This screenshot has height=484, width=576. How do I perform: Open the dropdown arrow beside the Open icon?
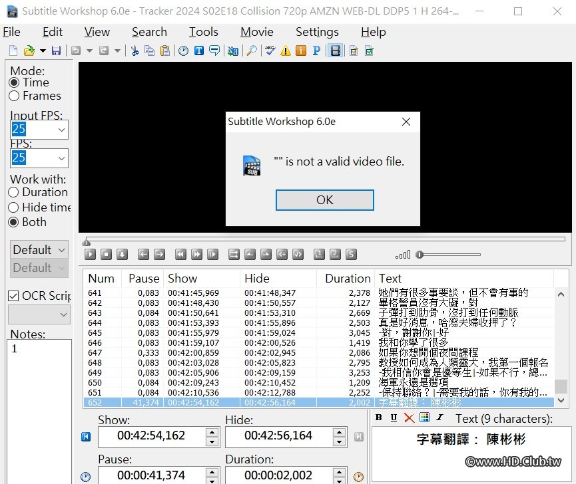point(43,51)
